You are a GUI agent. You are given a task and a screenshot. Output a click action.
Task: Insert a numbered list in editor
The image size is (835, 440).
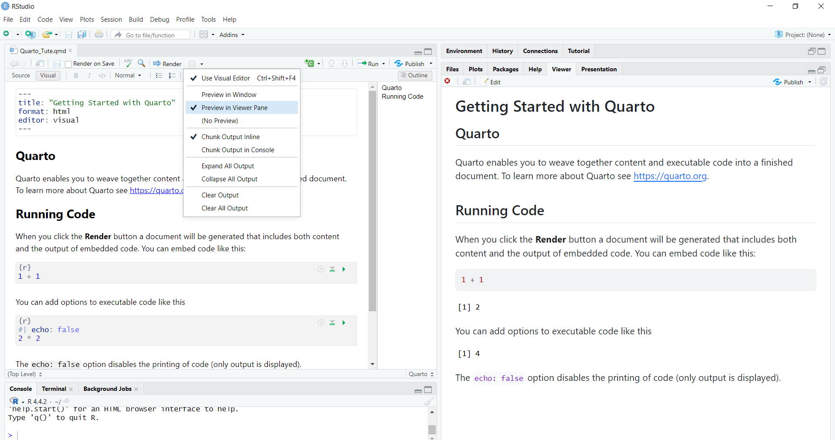pos(172,76)
